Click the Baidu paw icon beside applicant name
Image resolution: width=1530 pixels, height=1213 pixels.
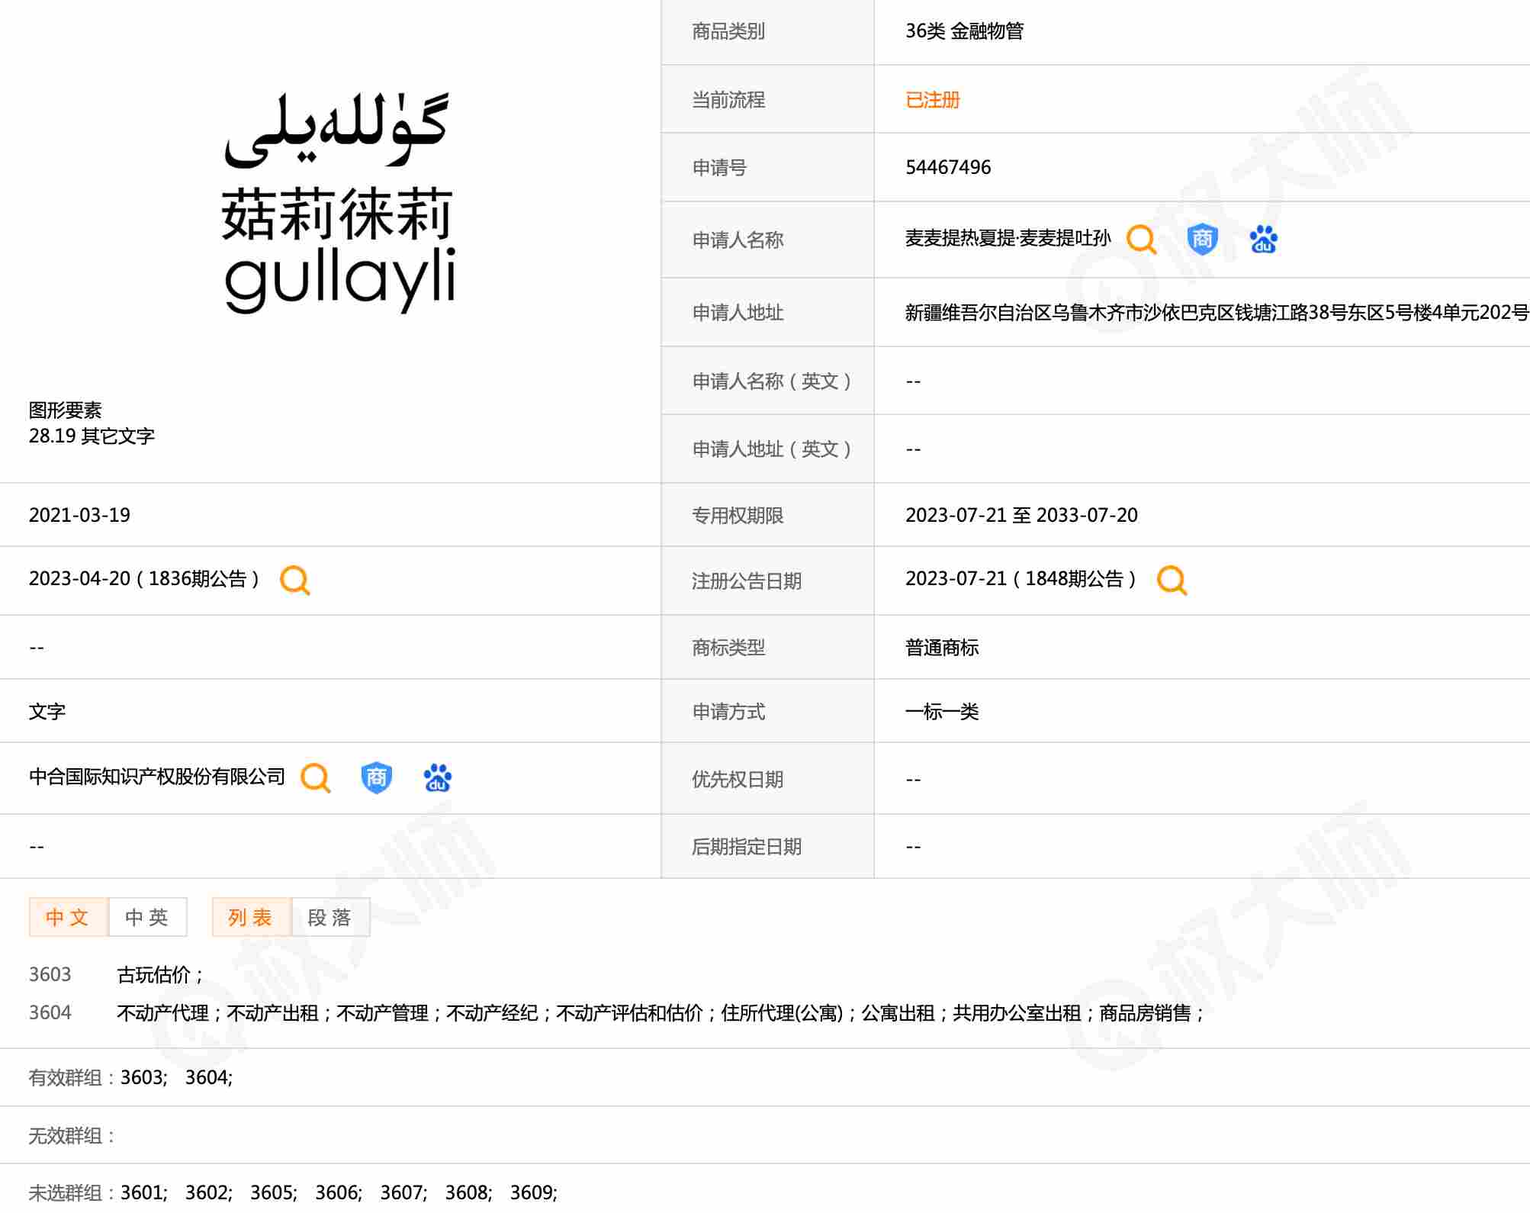[1263, 240]
